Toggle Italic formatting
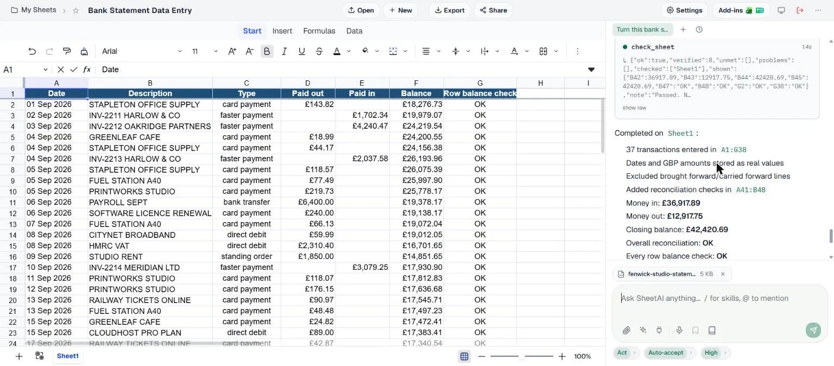Image resolution: width=834 pixels, height=366 pixels. pos(284,51)
